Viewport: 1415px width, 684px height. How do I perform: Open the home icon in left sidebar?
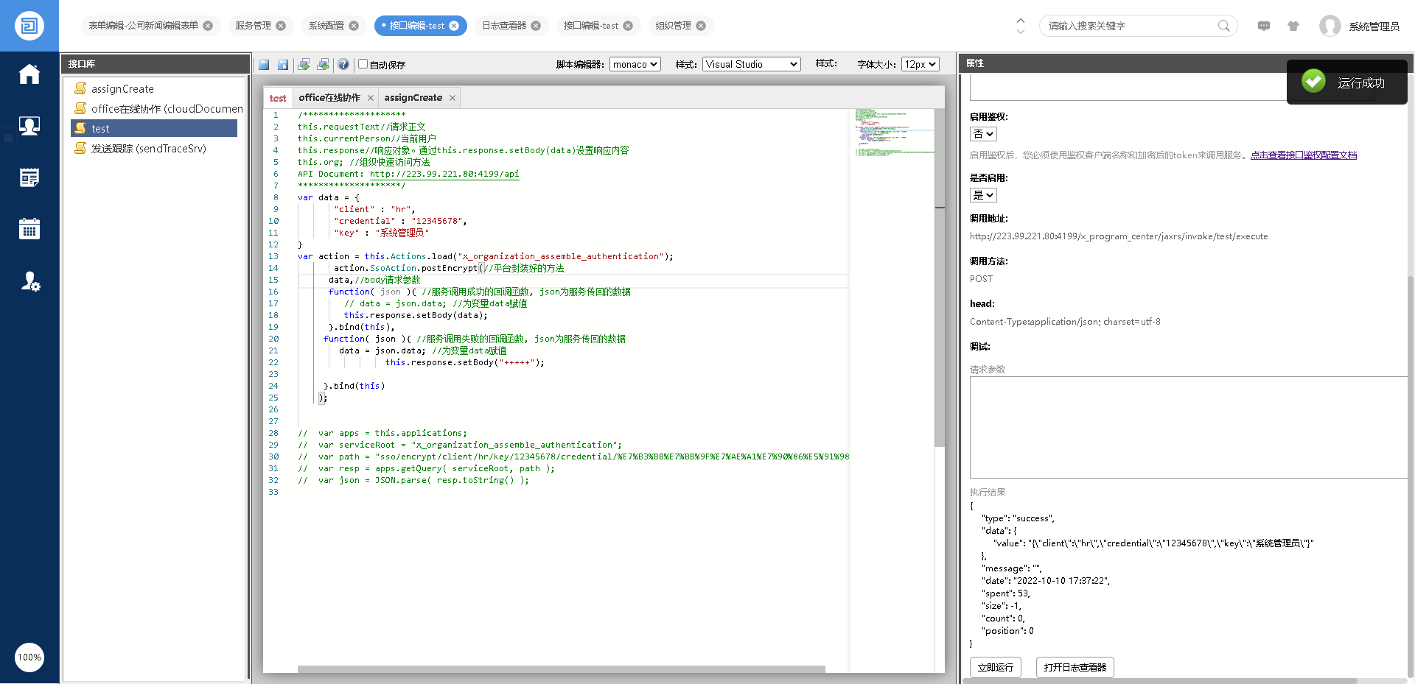coord(29,74)
